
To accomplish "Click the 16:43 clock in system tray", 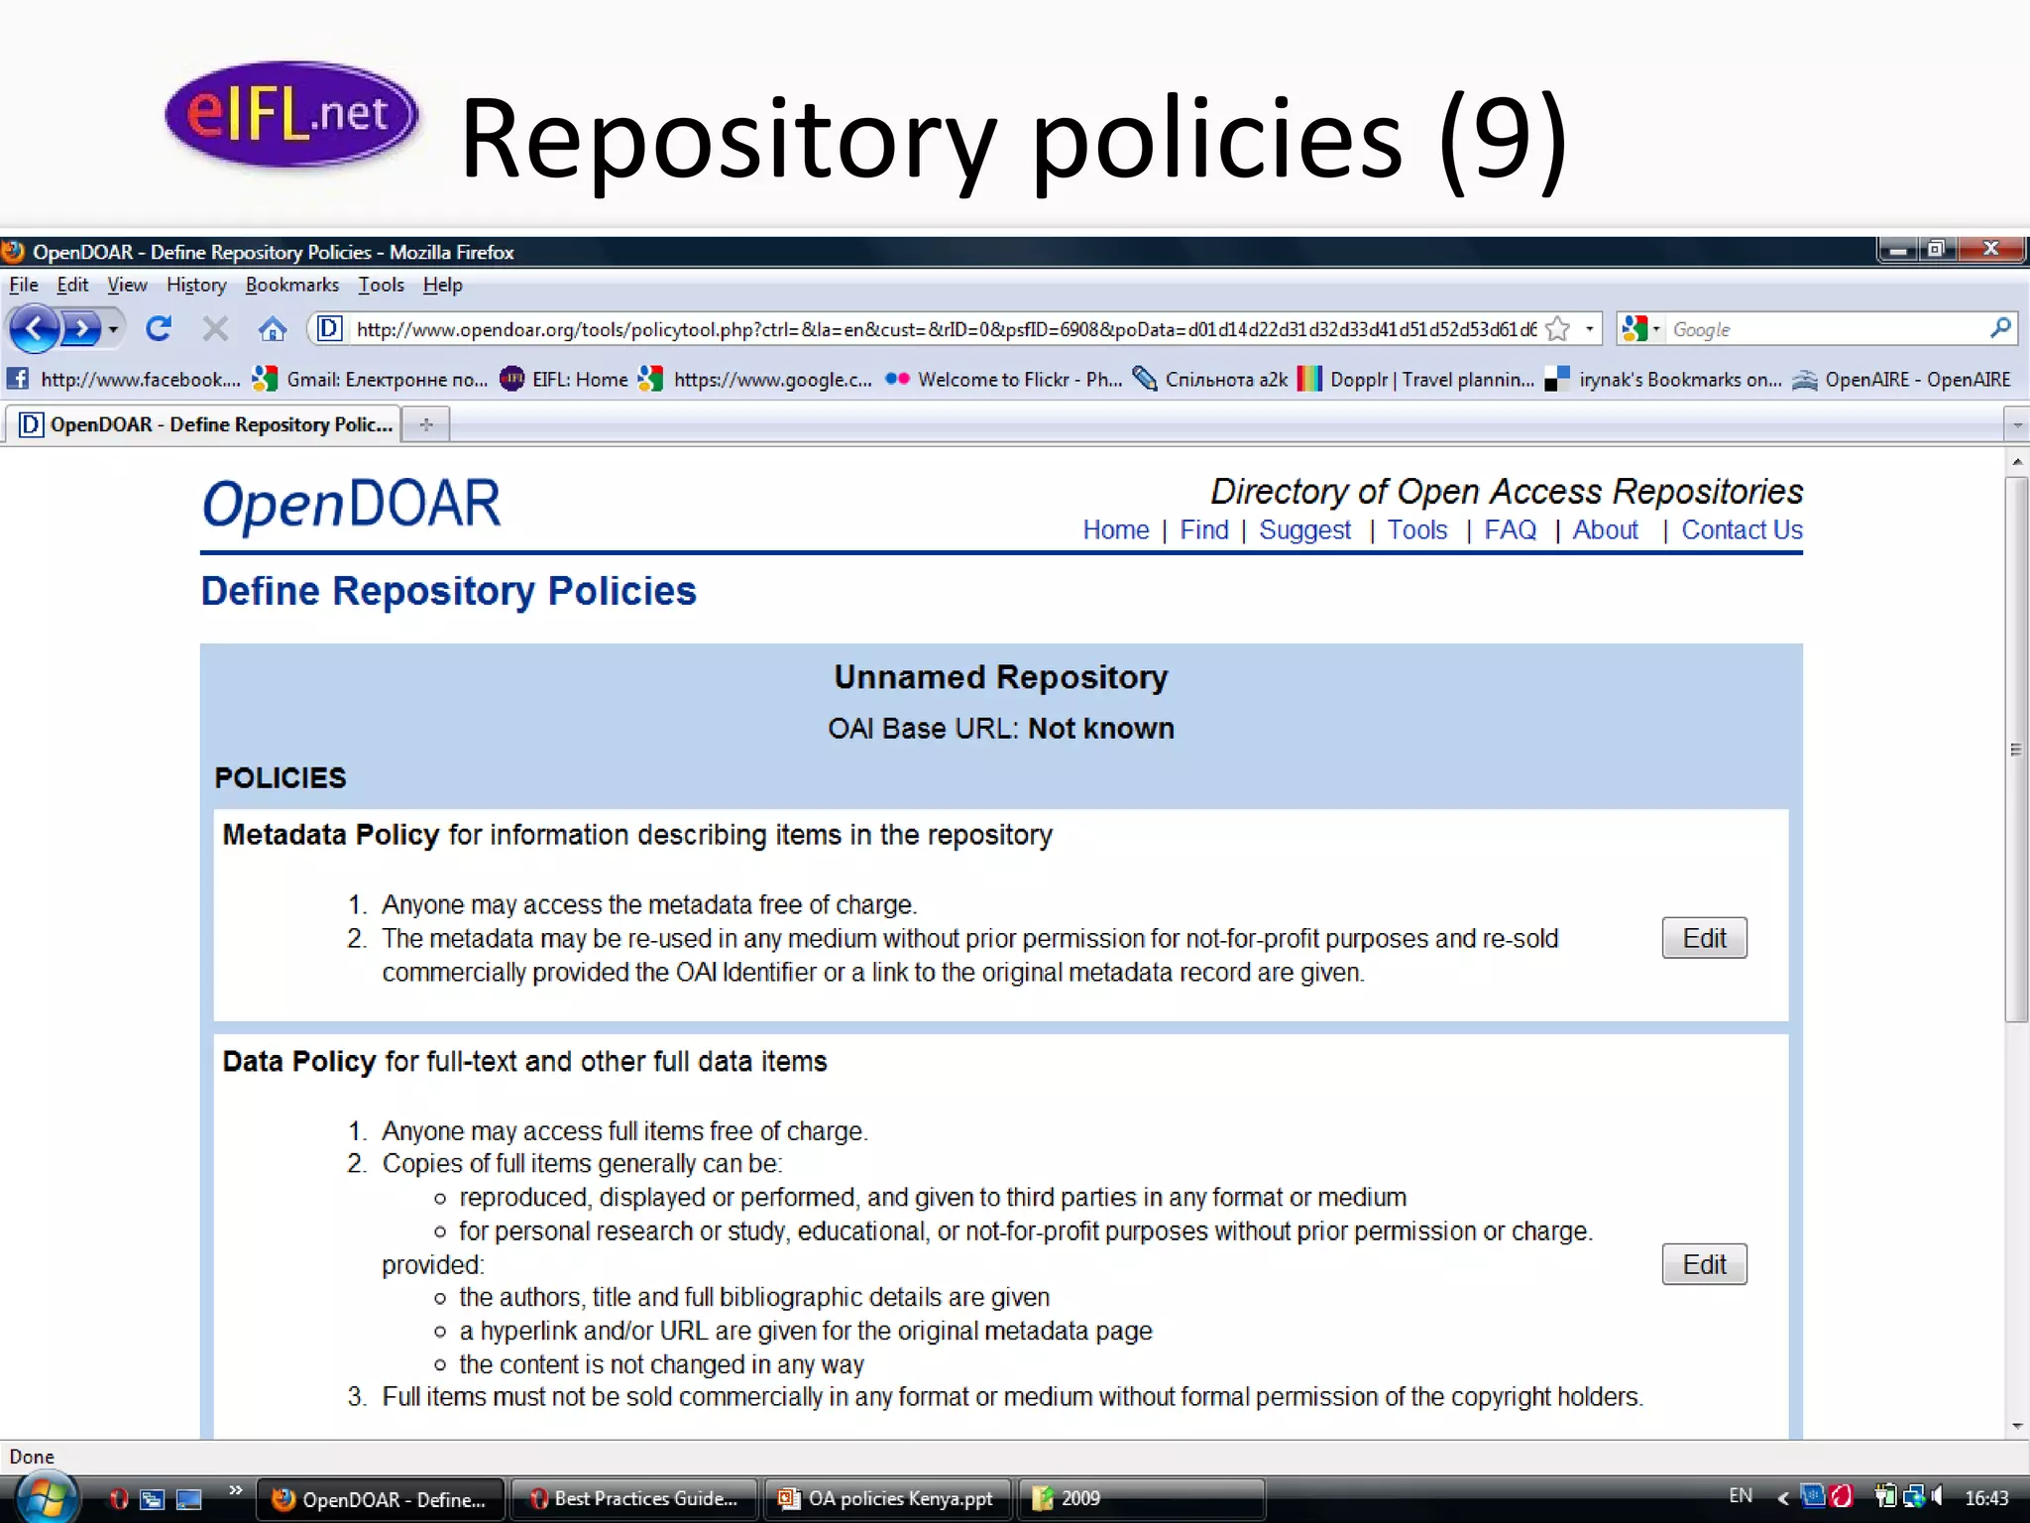I will pos(1986,1498).
